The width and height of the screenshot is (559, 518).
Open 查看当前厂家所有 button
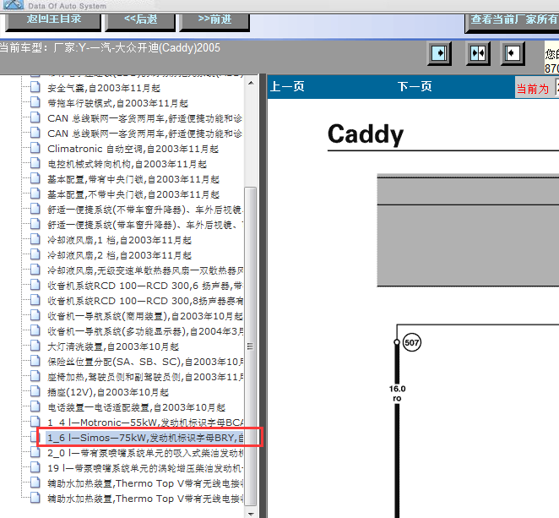coord(513,22)
